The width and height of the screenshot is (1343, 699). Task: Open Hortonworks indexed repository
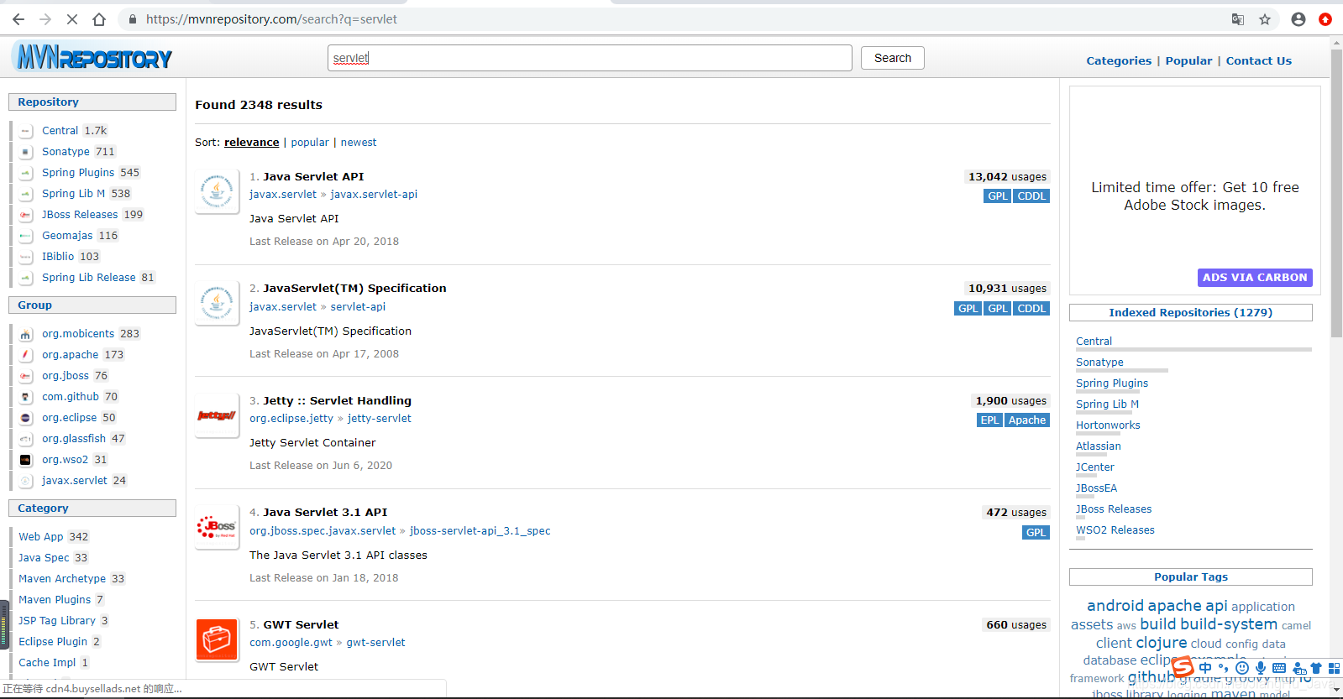point(1108,425)
